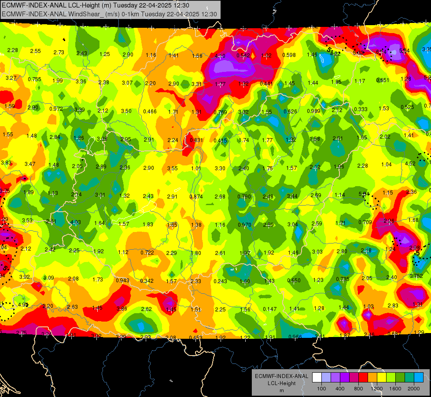Click the yellow-green legend swatch
Screen dimensions: 431x397
(x=391, y=378)
